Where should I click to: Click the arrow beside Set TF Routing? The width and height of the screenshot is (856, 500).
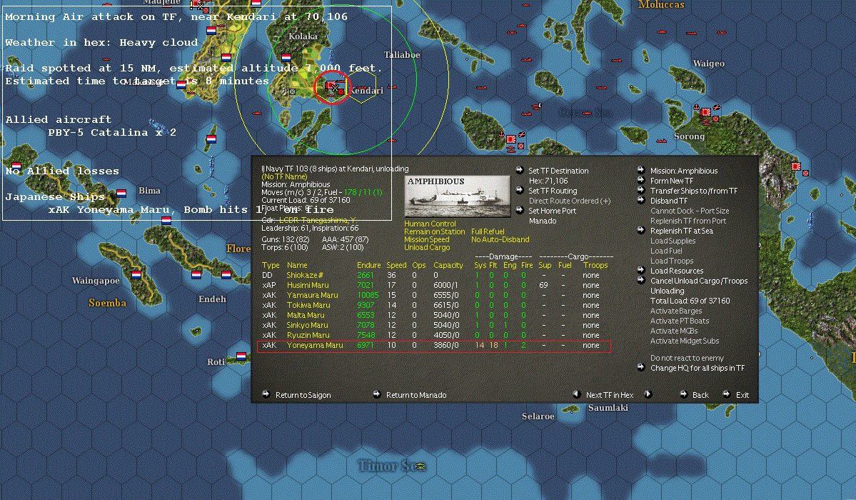point(519,190)
